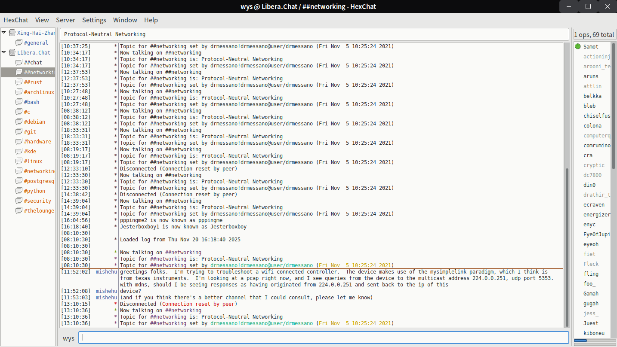Click the lag meter bar below user list
The image size is (617, 347).
pyautogui.click(x=594, y=341)
